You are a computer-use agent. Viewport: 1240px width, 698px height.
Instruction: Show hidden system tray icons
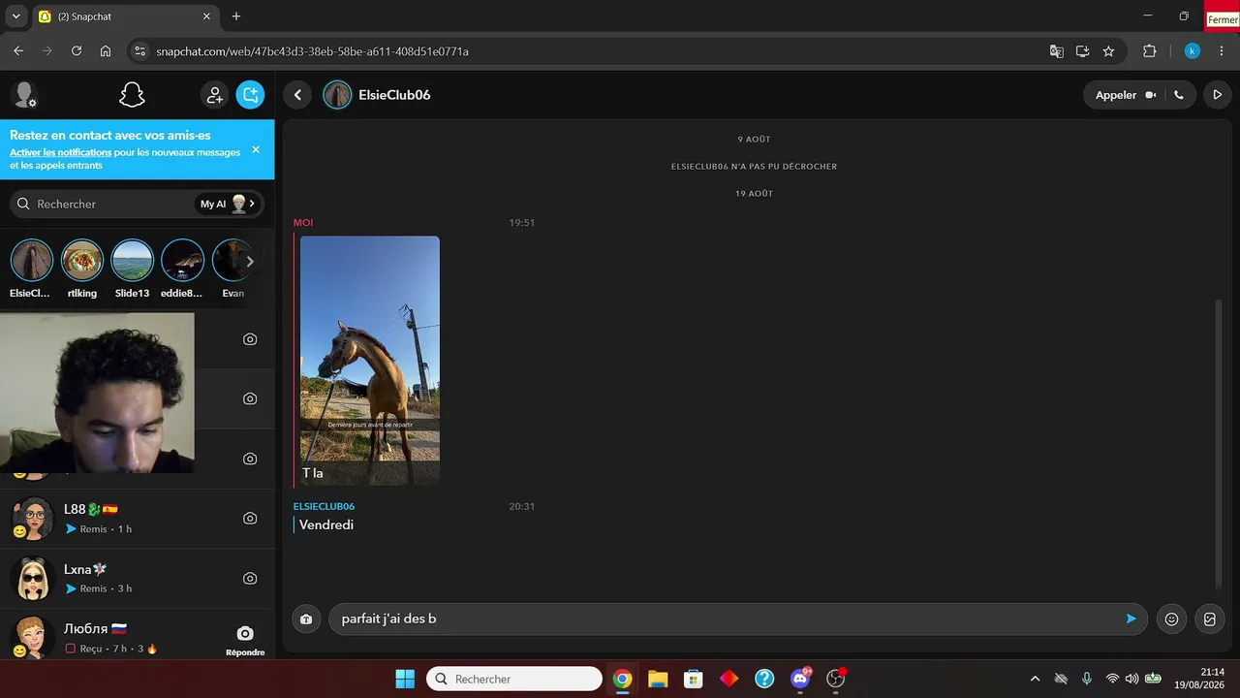pyautogui.click(x=1035, y=679)
